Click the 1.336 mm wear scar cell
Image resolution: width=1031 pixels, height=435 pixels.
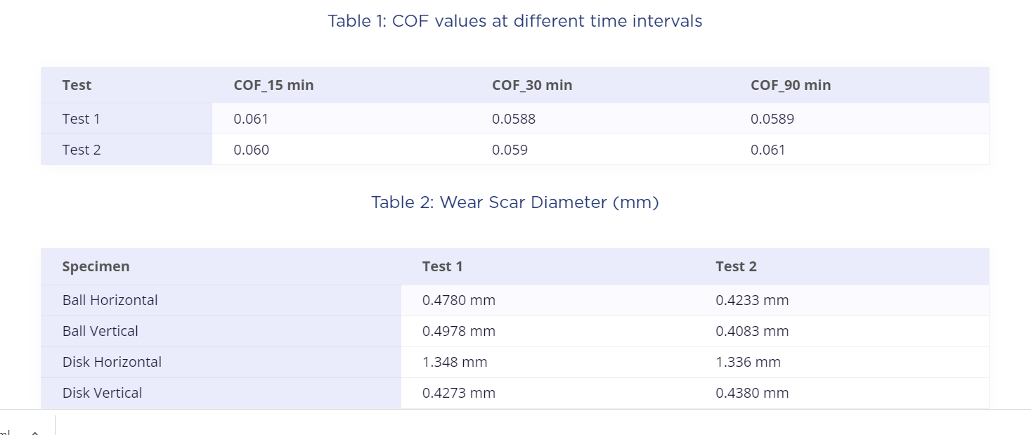pyautogui.click(x=841, y=362)
